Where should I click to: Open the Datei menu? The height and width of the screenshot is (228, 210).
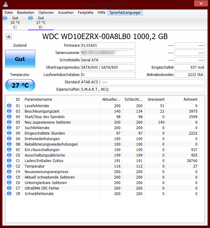click(x=9, y=13)
